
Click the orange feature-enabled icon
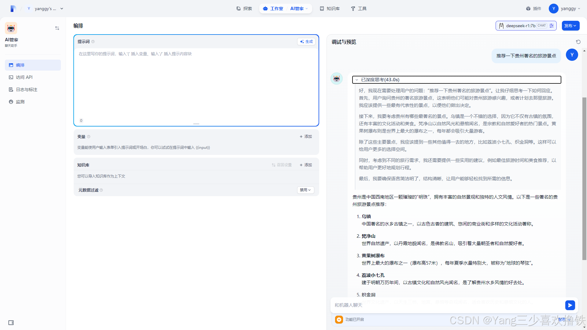tap(339, 319)
